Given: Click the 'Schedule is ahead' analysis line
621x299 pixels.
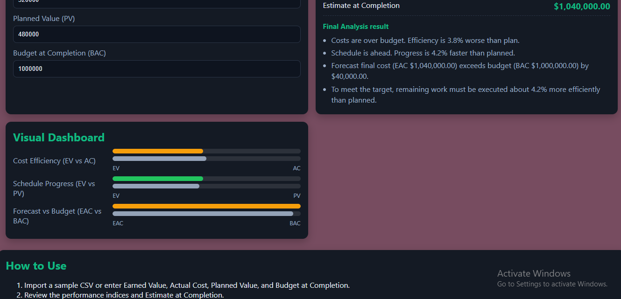Looking at the screenshot, I should (x=423, y=53).
